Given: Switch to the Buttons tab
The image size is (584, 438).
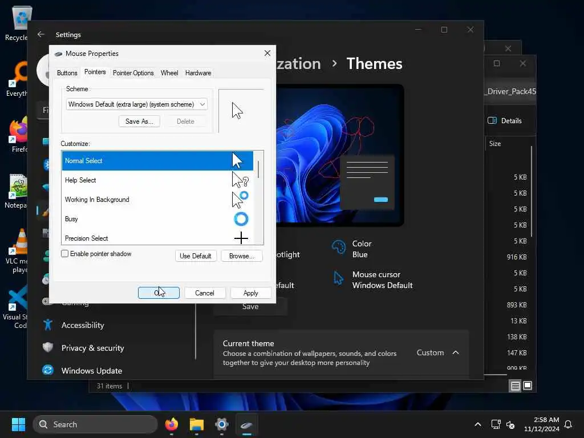Looking at the screenshot, I should 67,73.
